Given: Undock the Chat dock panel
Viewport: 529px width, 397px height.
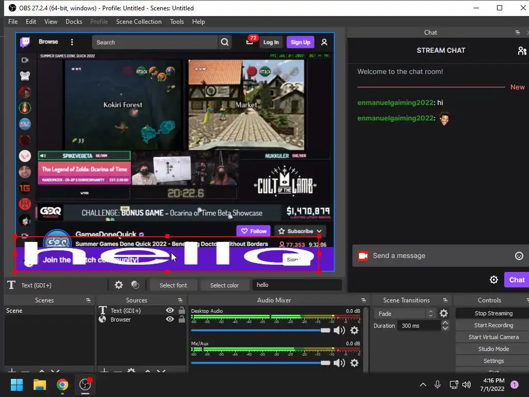Looking at the screenshot, I should (517, 33).
